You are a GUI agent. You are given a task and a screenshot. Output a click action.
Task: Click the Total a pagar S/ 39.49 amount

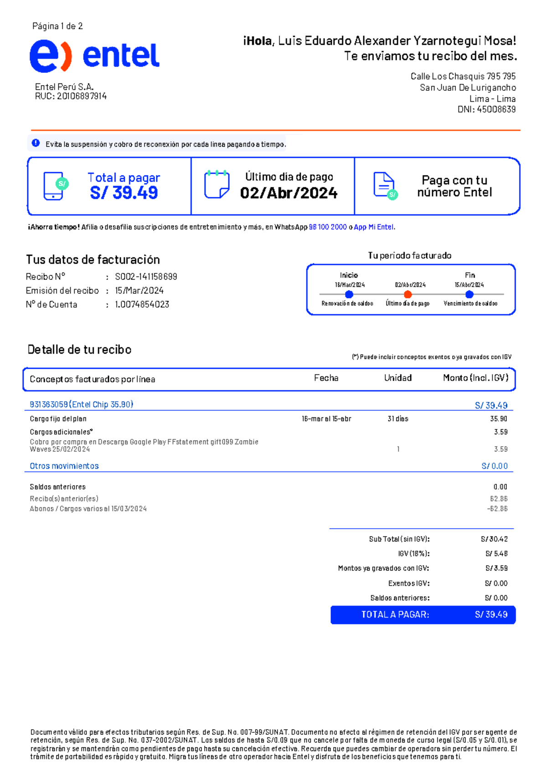click(x=124, y=193)
